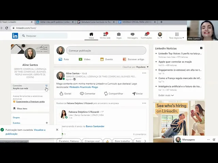Open Meus itens bookmark
The image size is (218, 163).
click(x=20, y=109)
